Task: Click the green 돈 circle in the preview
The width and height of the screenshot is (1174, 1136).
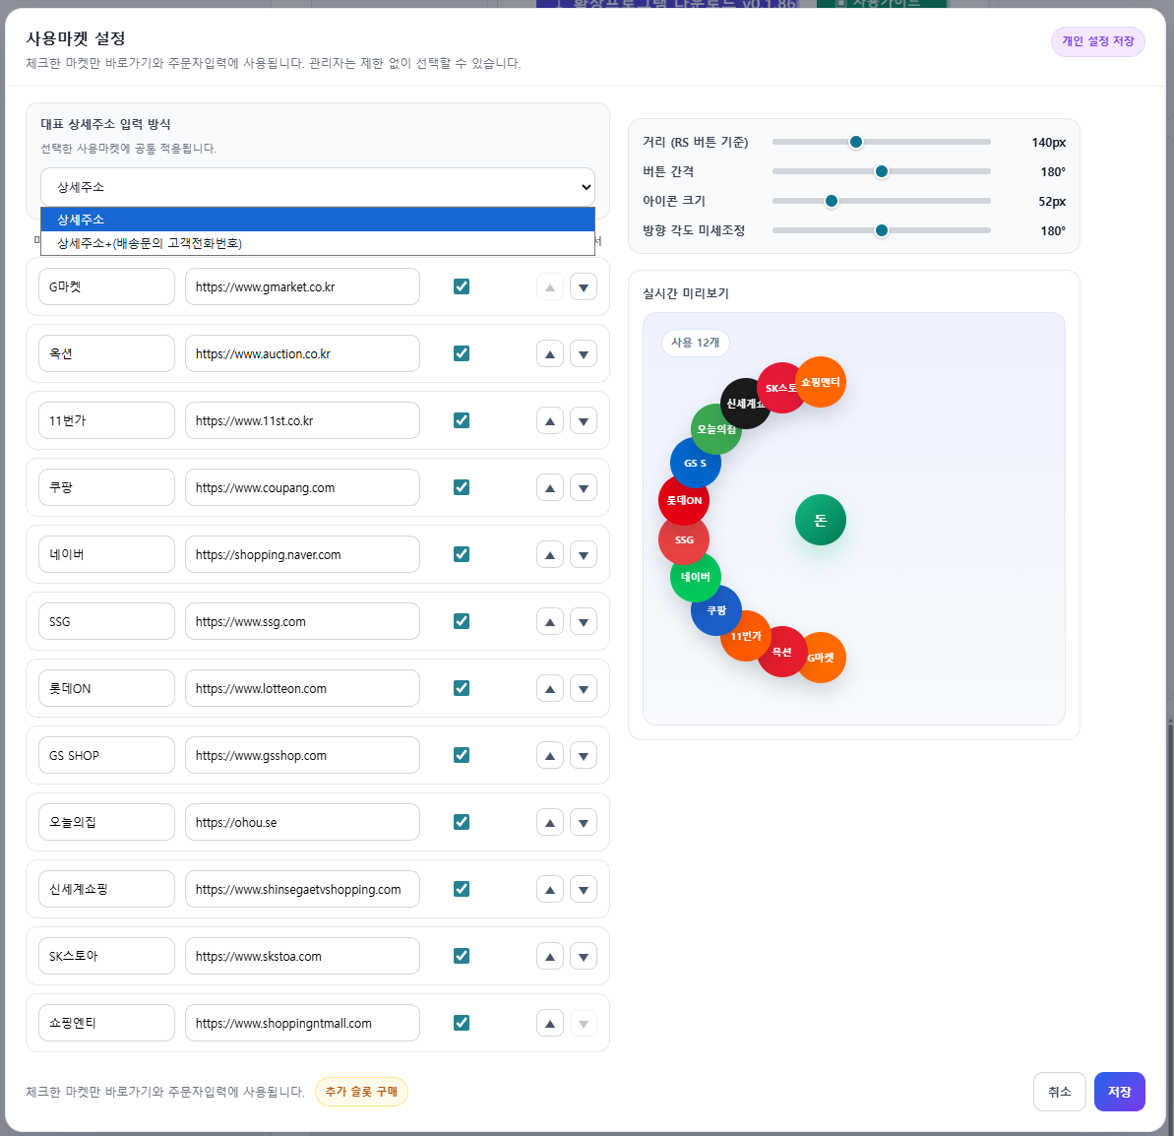Action: click(x=821, y=520)
